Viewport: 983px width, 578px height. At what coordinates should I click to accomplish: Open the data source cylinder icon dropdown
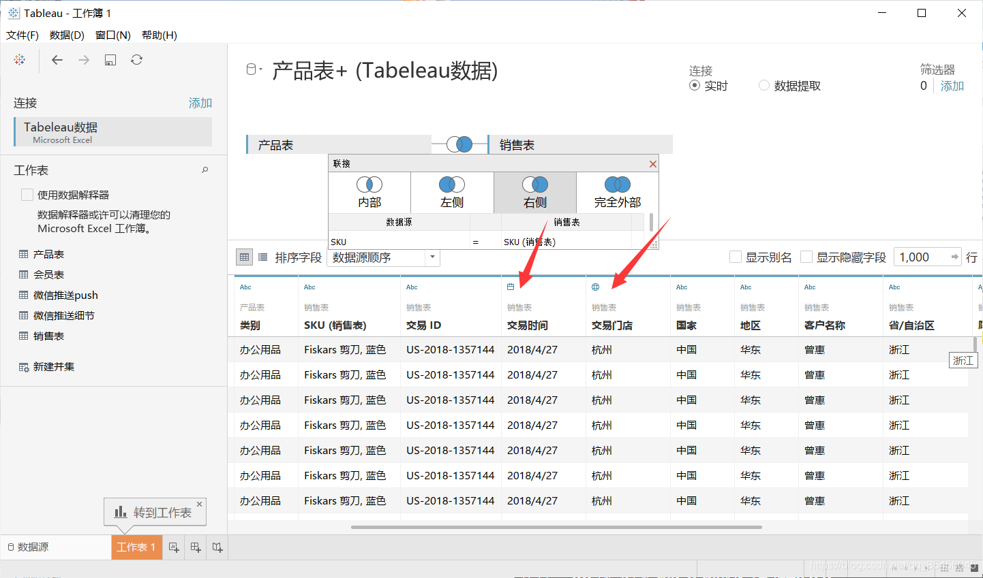coord(254,69)
